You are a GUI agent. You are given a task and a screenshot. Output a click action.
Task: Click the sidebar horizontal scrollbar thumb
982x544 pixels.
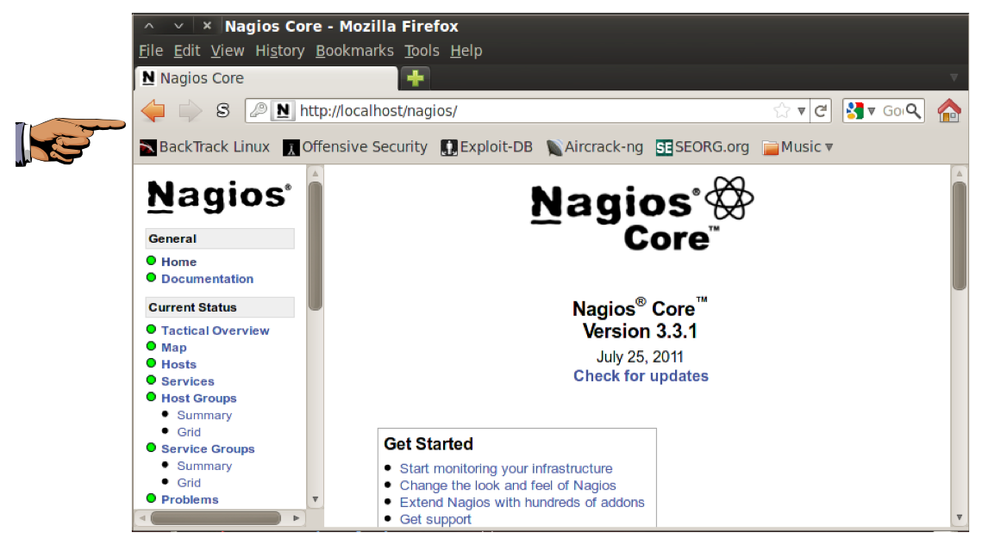coord(216,517)
